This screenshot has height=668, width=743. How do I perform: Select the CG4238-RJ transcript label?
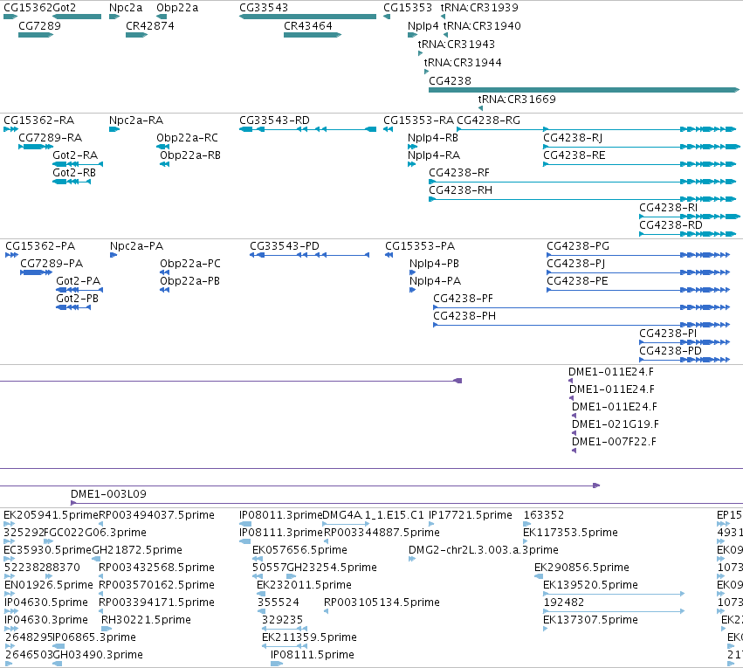click(573, 138)
